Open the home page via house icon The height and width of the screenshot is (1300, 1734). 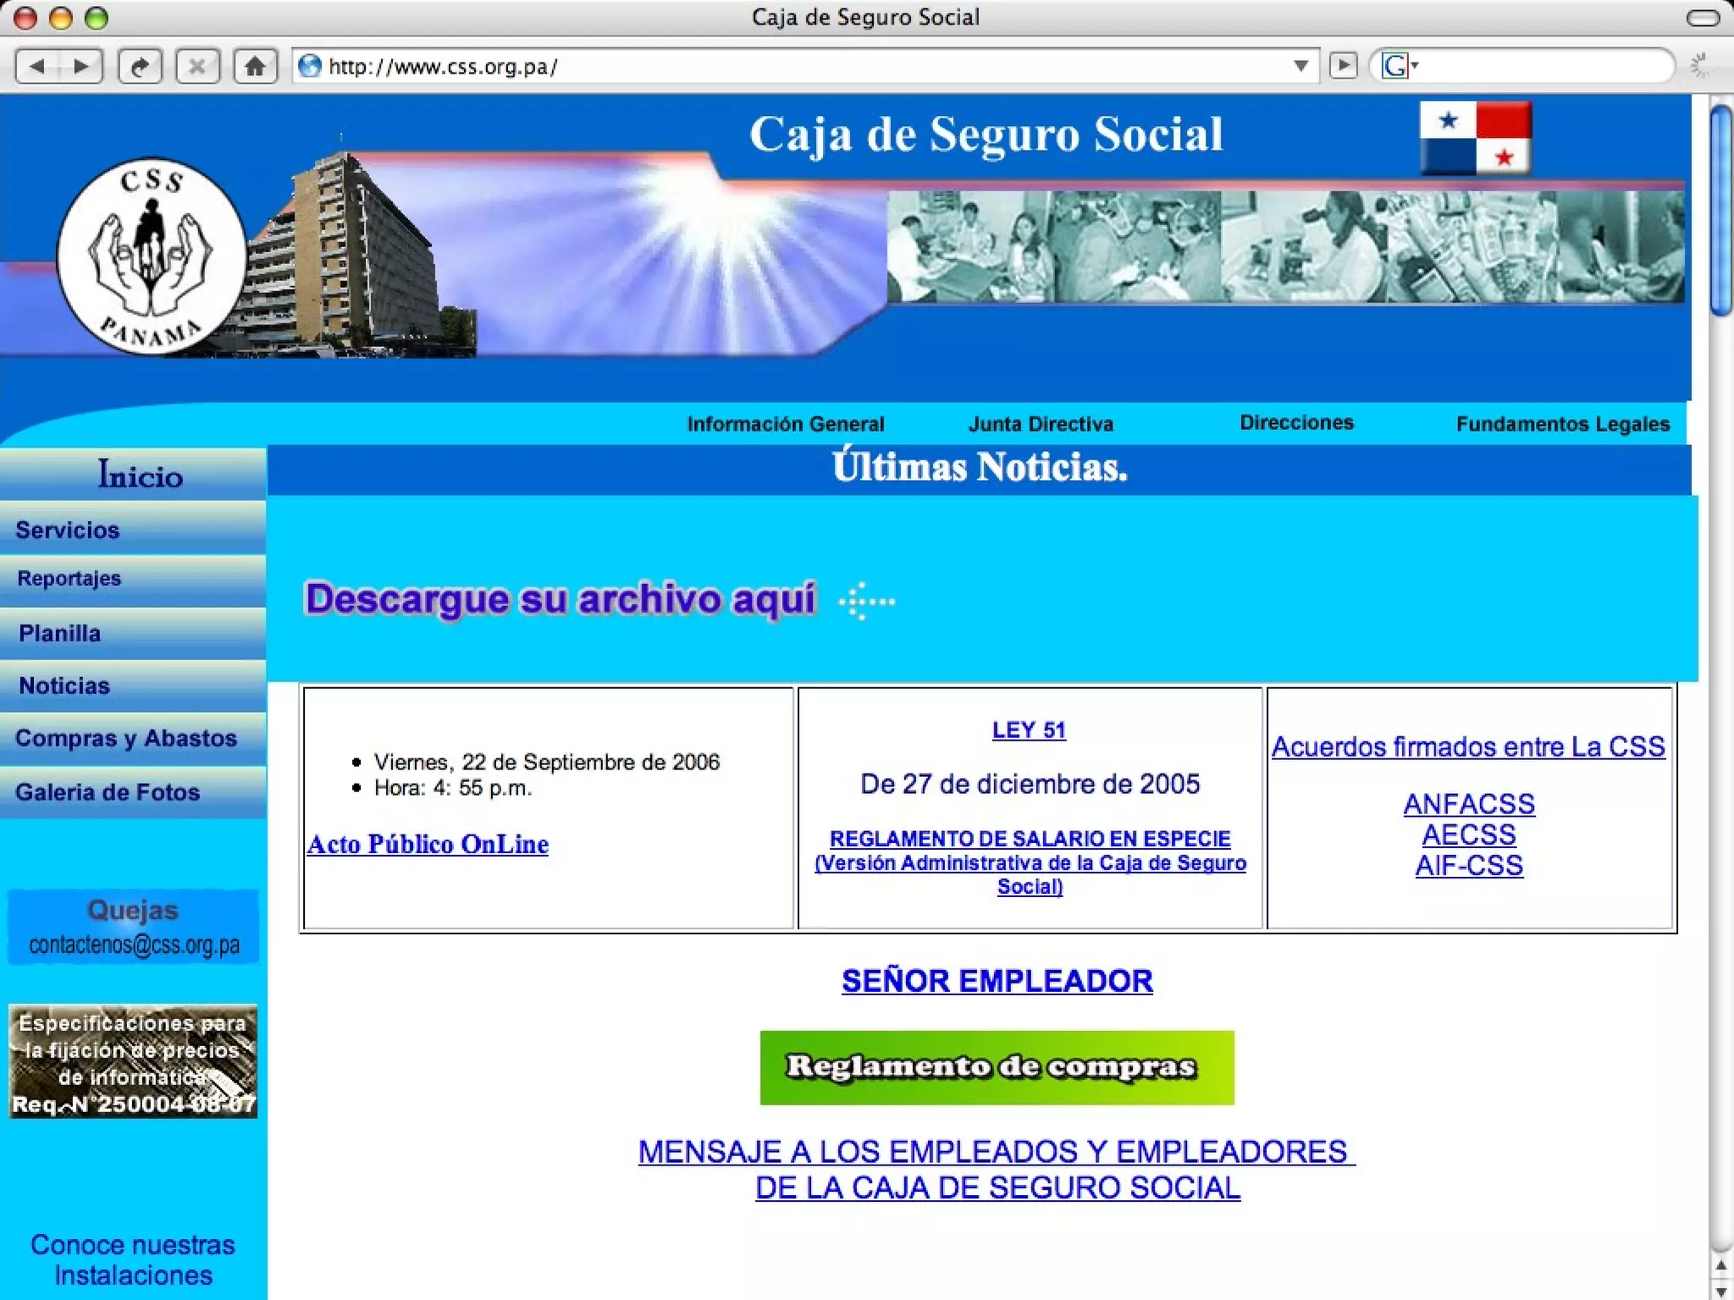(x=255, y=66)
